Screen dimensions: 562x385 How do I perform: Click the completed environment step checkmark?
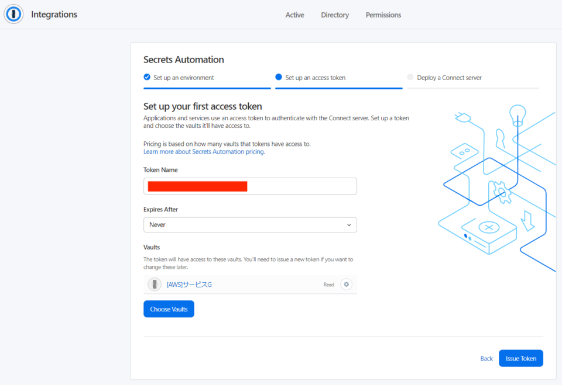click(x=147, y=77)
